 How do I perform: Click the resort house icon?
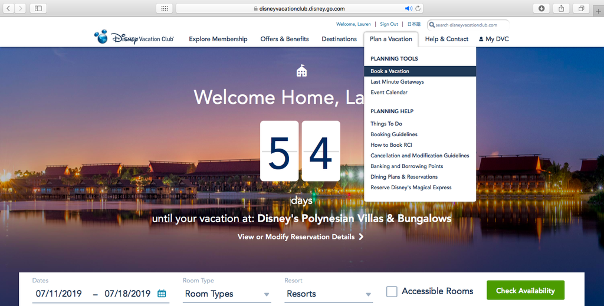301,70
